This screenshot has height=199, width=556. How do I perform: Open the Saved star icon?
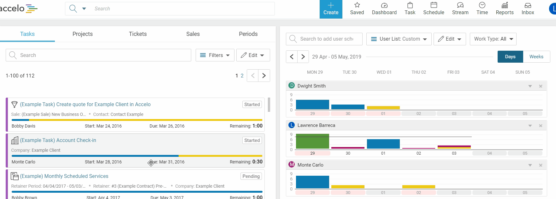click(357, 6)
